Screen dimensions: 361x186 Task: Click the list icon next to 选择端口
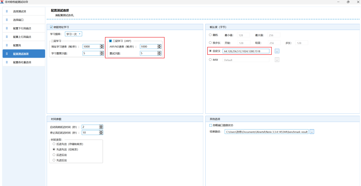7,20
